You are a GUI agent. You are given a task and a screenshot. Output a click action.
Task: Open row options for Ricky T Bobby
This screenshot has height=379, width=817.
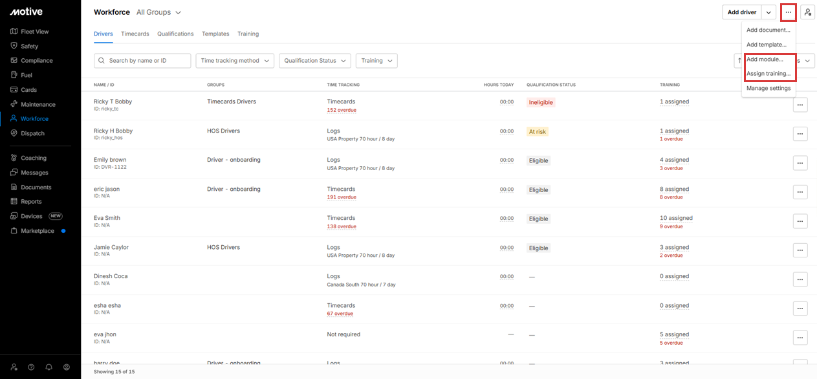[x=800, y=105]
